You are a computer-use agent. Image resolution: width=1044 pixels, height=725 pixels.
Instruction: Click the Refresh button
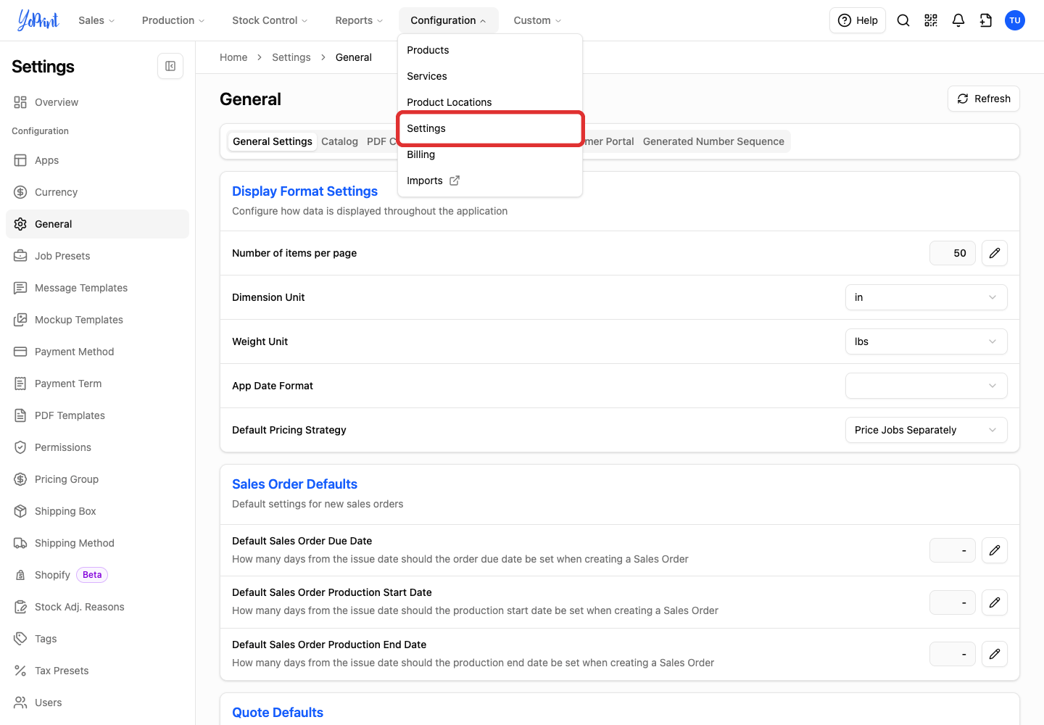click(x=983, y=99)
